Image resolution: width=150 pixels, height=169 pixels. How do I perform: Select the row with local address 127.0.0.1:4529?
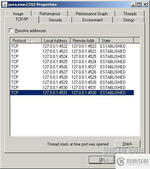[x=72, y=82]
